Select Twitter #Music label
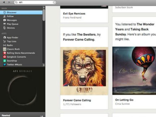Screen dimensions: 156x117 tap(14, 64)
